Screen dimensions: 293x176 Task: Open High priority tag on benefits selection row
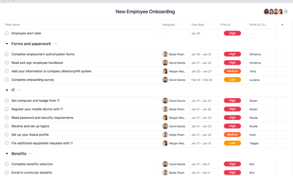(x=232, y=164)
